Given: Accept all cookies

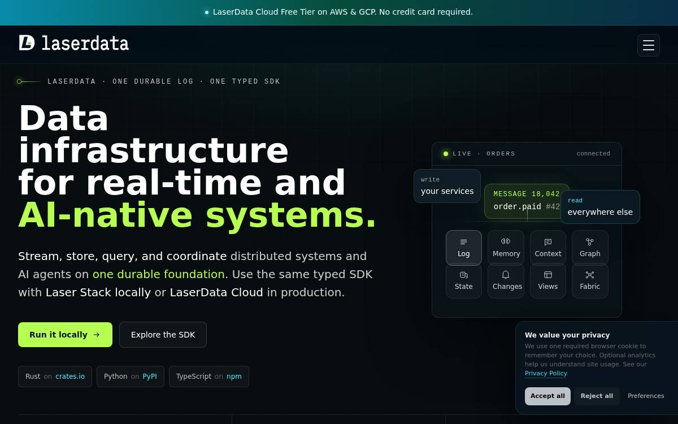Looking at the screenshot, I should pyautogui.click(x=547, y=396).
